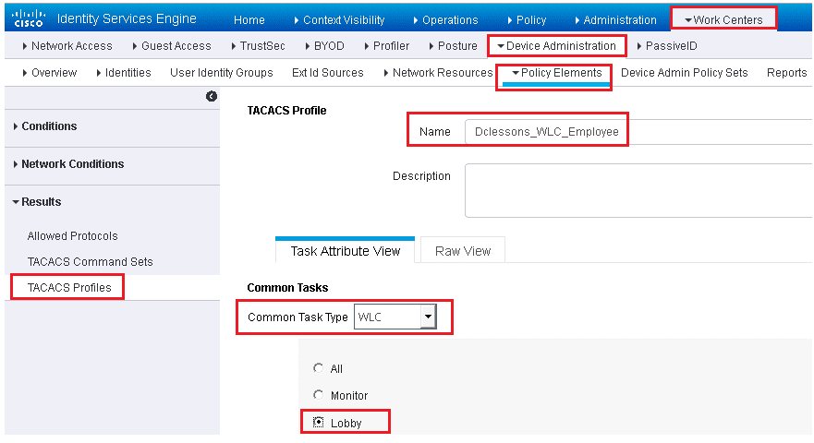The image size is (814, 443).
Task: Go to Device Admin Policy Sets
Action: pyautogui.click(x=685, y=73)
